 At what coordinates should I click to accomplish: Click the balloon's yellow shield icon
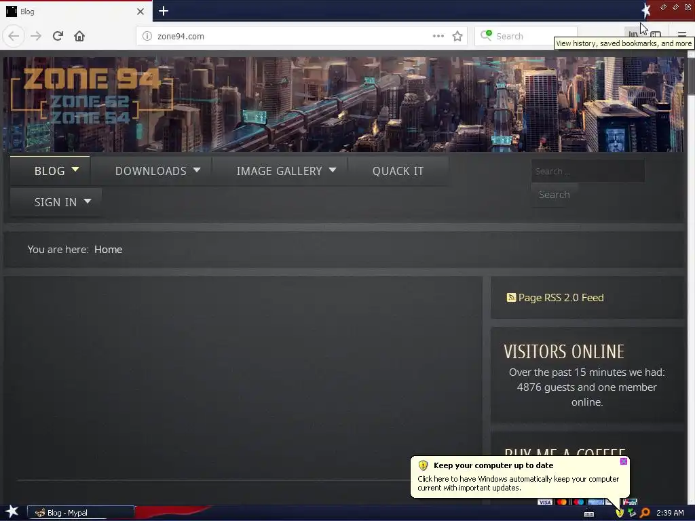(423, 465)
